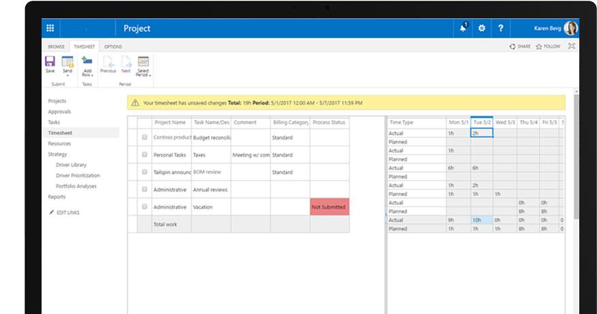
Task: Switch to the Browse ribbon tab
Action: [x=57, y=46]
